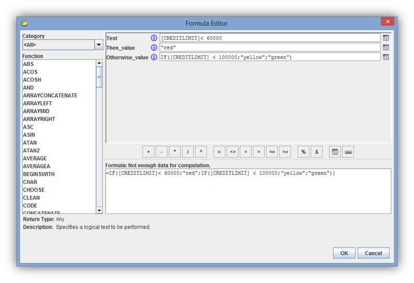This screenshot has width=414, height=283.
Task: Select the AVERAGE function in list
Action: [35, 159]
